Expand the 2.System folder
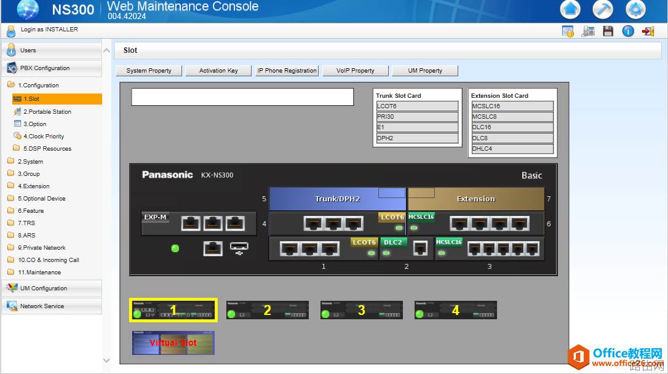Viewport: 668px width, 374px height. point(26,161)
